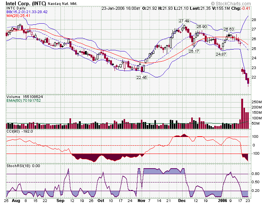Click the volume value "V:155.1M"

click(x=221, y=8)
